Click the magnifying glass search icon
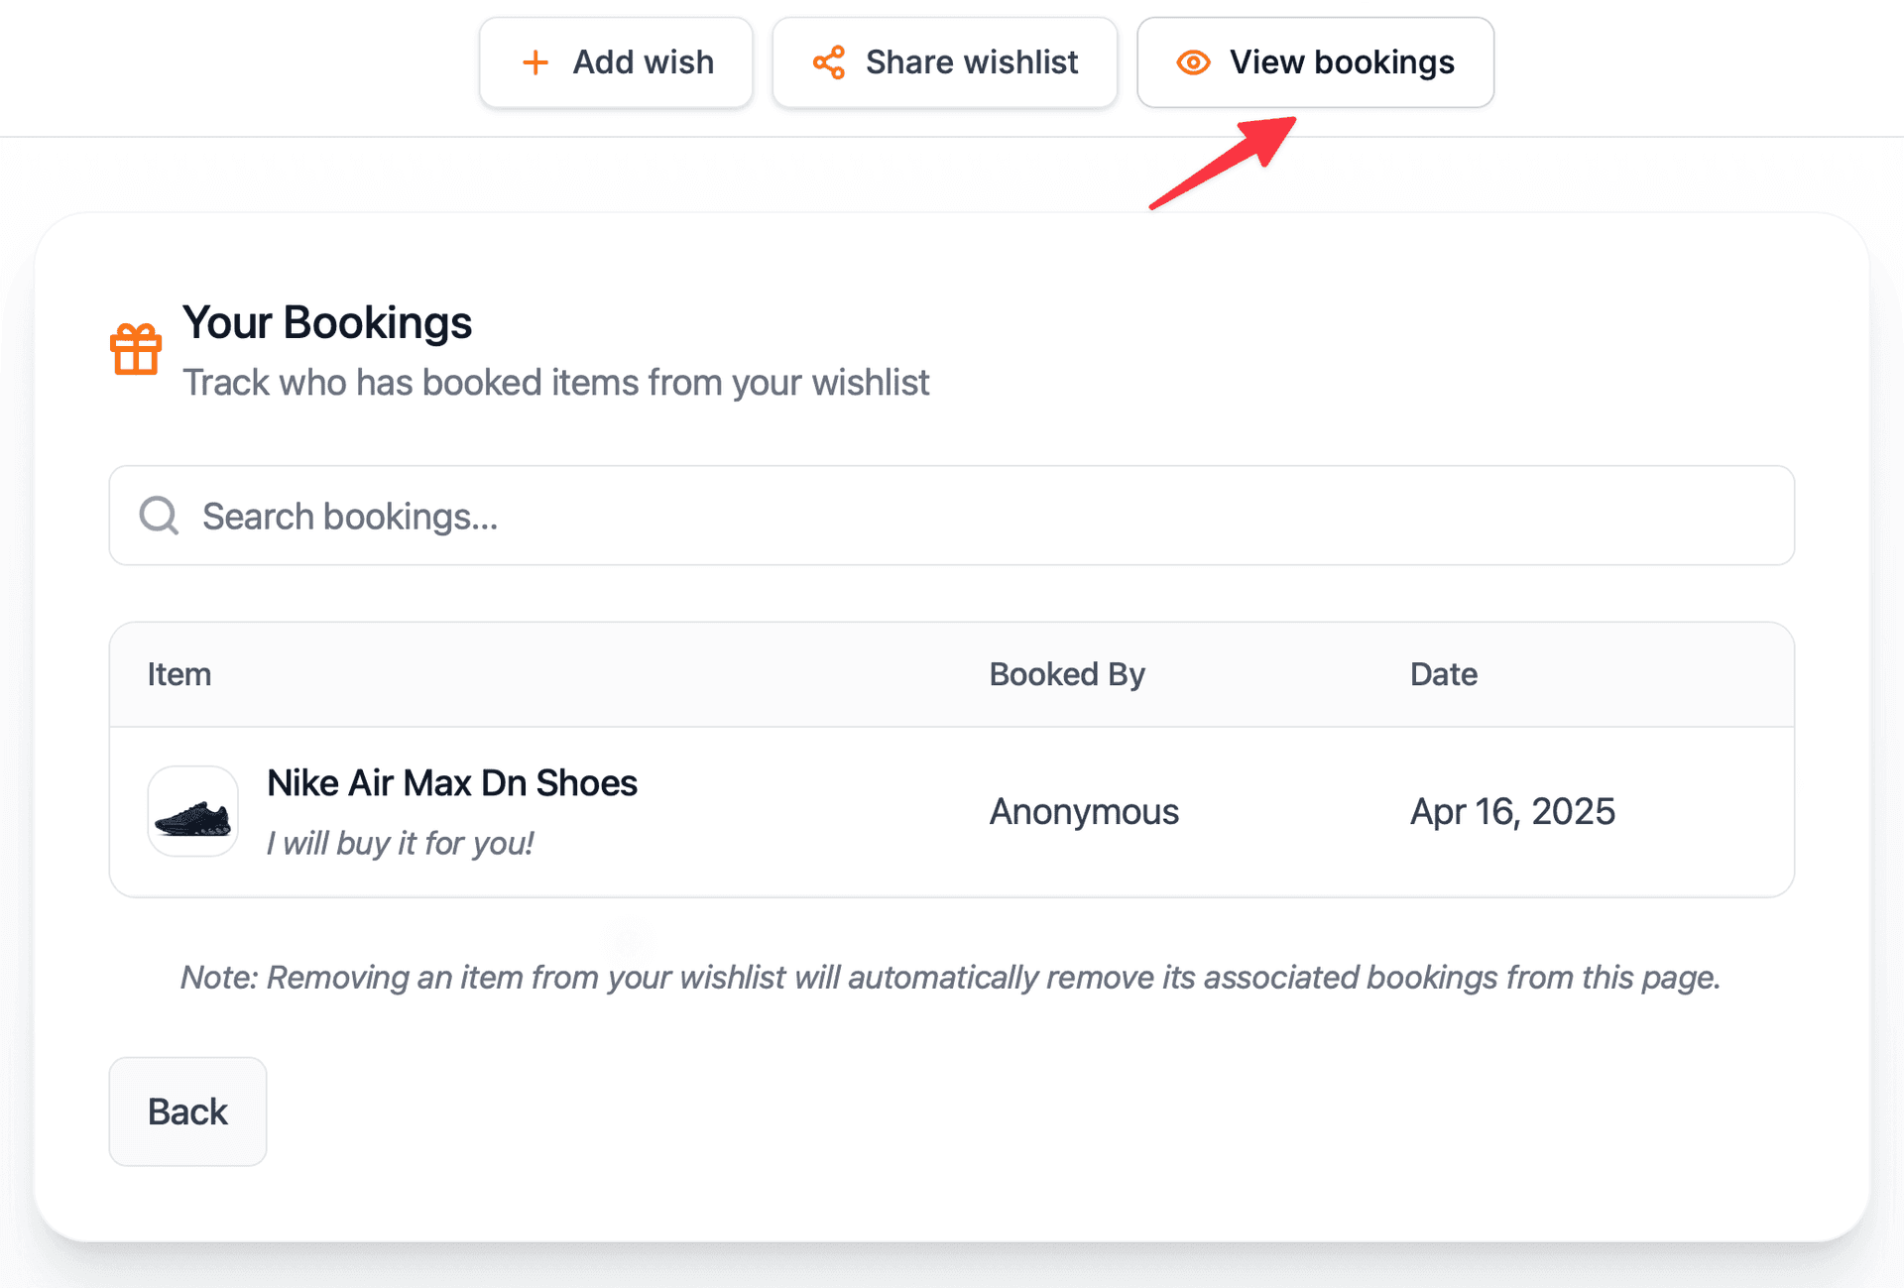The height and width of the screenshot is (1288, 1904). click(159, 516)
